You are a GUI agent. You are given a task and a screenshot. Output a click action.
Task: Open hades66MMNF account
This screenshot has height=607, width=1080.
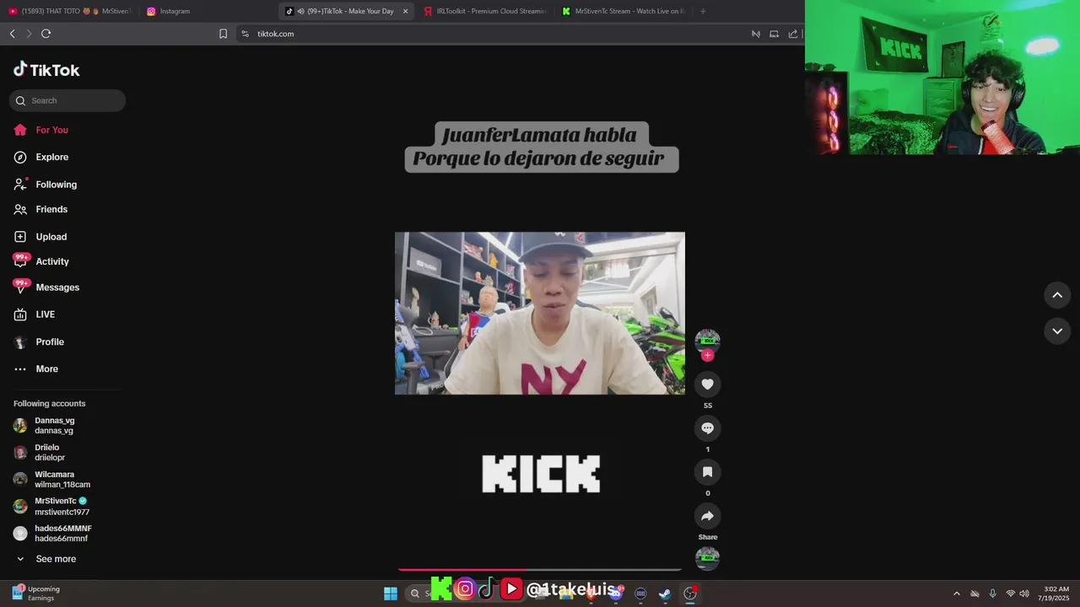click(x=52, y=534)
